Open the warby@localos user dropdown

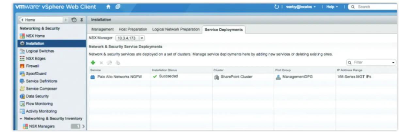tap(301, 7)
